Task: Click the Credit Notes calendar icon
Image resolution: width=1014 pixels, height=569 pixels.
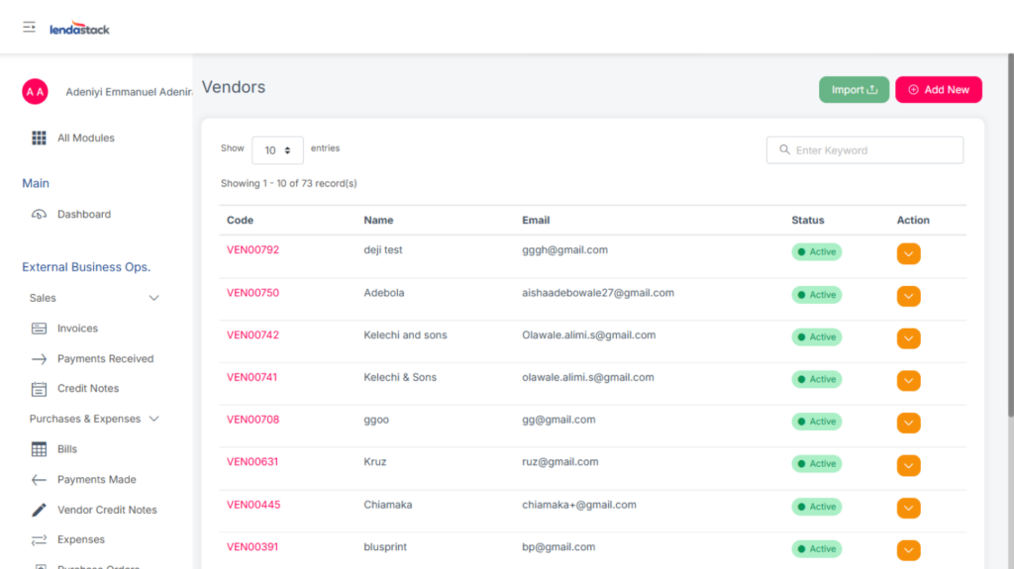Action: pyautogui.click(x=40, y=389)
